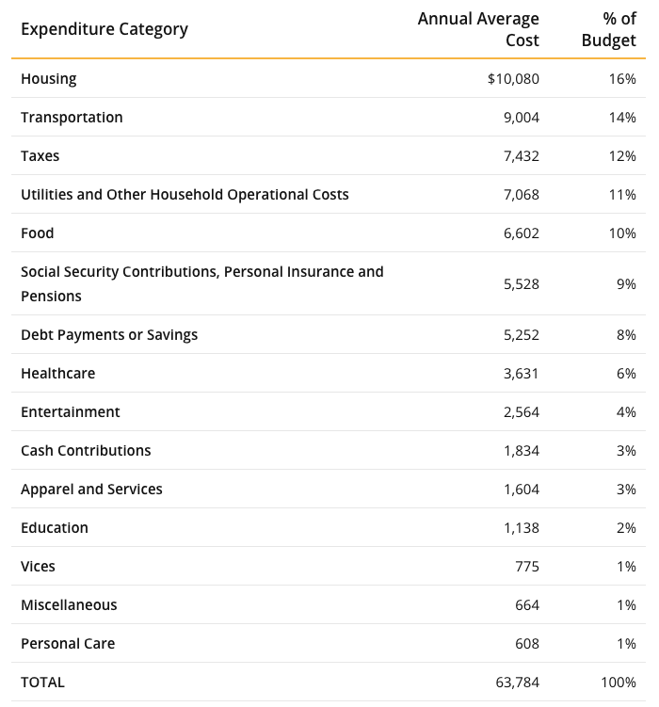This screenshot has height=707, width=659.
Task: Click the Taxes cost value 7,432
Action: click(521, 156)
